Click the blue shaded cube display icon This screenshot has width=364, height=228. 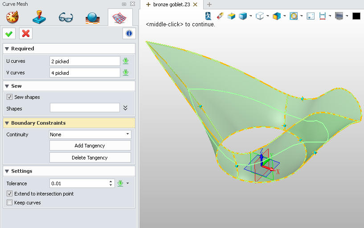pyautogui.click(x=243, y=16)
